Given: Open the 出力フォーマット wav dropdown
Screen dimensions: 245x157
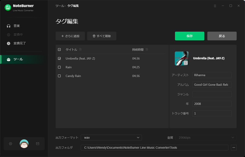Looking at the screenshot, I should (x=111, y=137).
